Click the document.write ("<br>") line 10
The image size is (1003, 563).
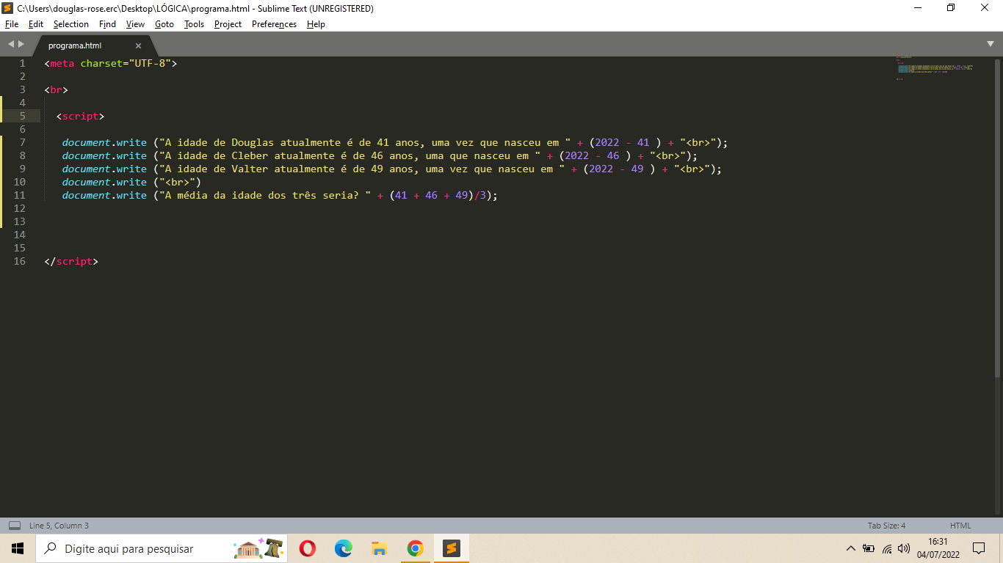click(x=131, y=182)
